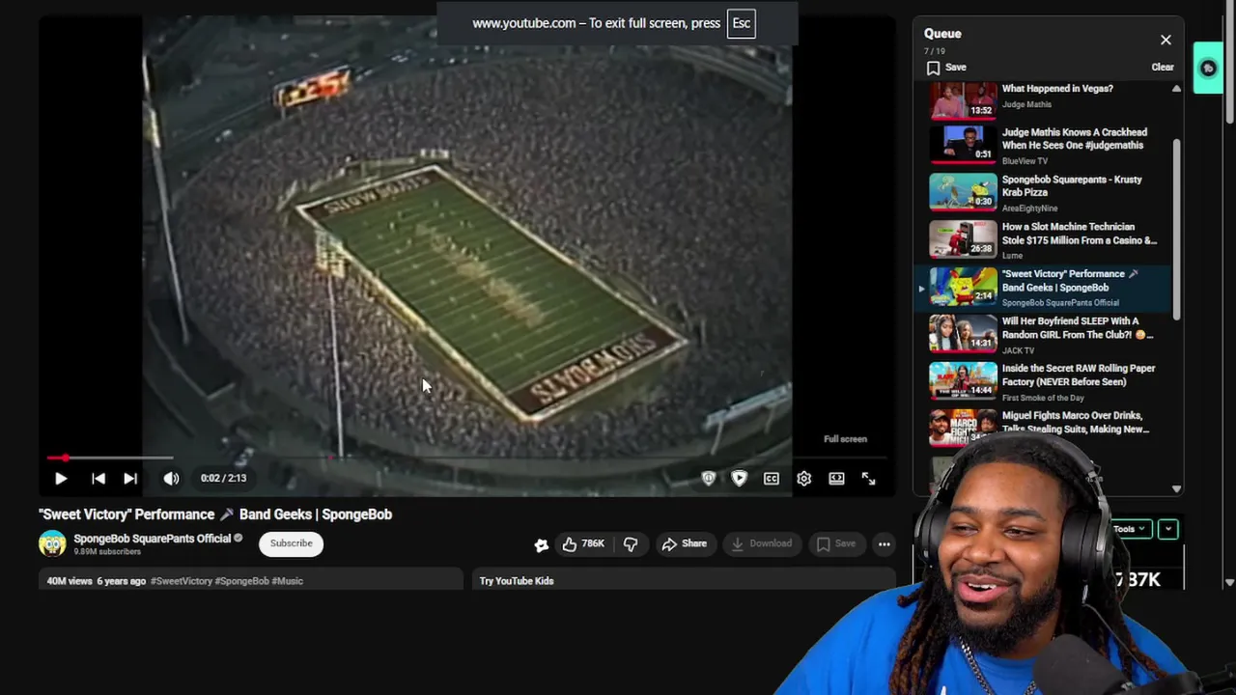The image size is (1236, 695).
Task: Share the video
Action: (684, 543)
